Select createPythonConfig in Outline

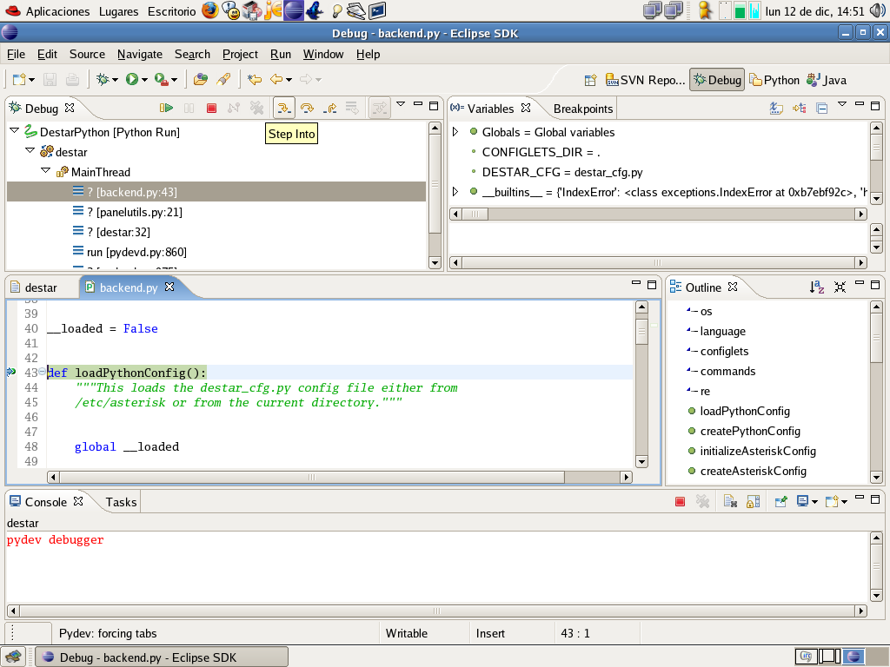tap(750, 431)
